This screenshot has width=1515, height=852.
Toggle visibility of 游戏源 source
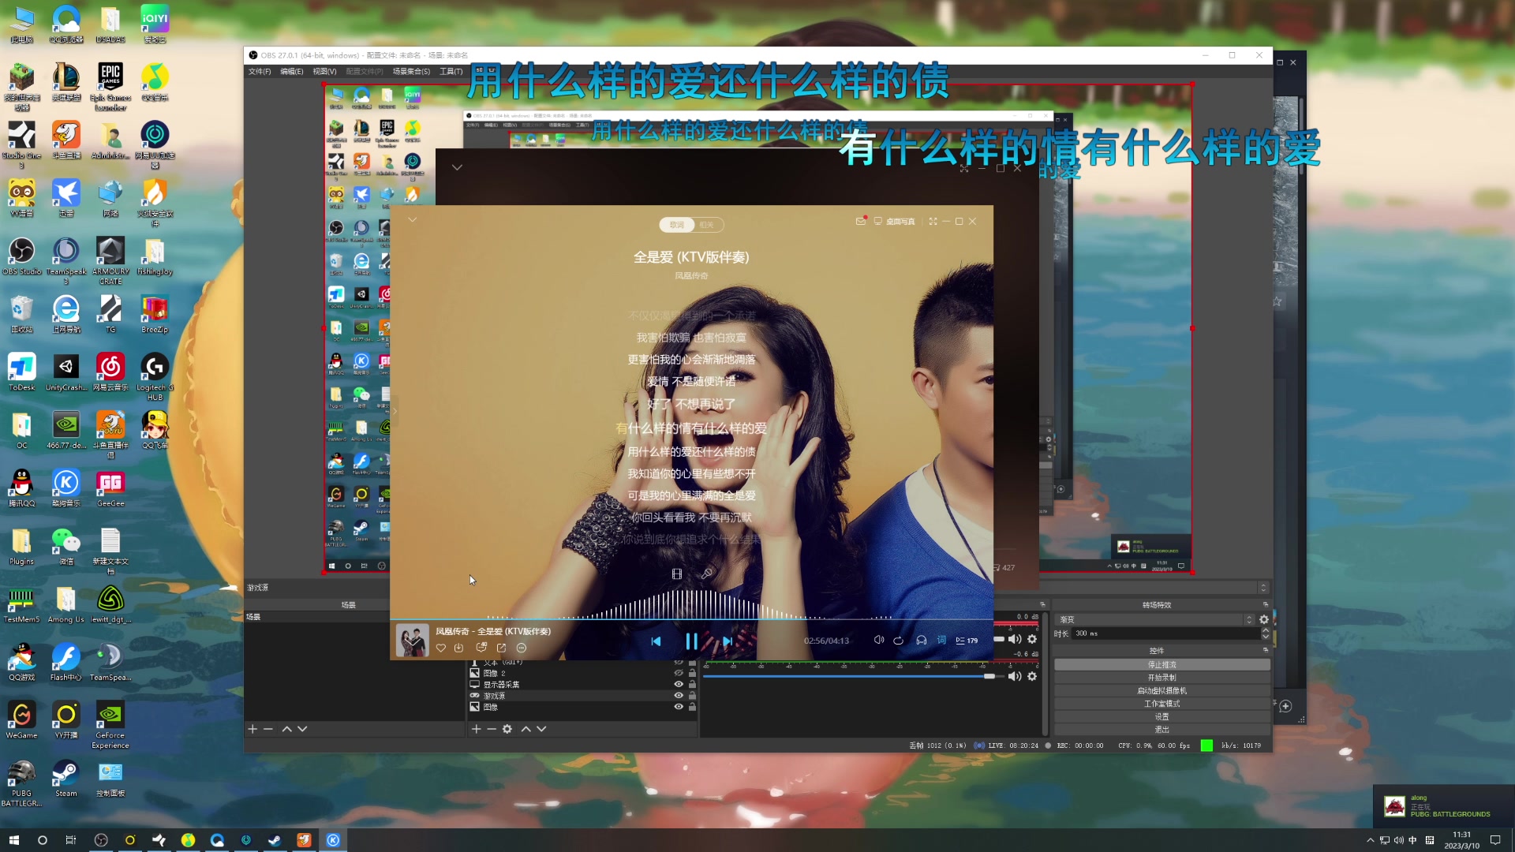point(678,695)
